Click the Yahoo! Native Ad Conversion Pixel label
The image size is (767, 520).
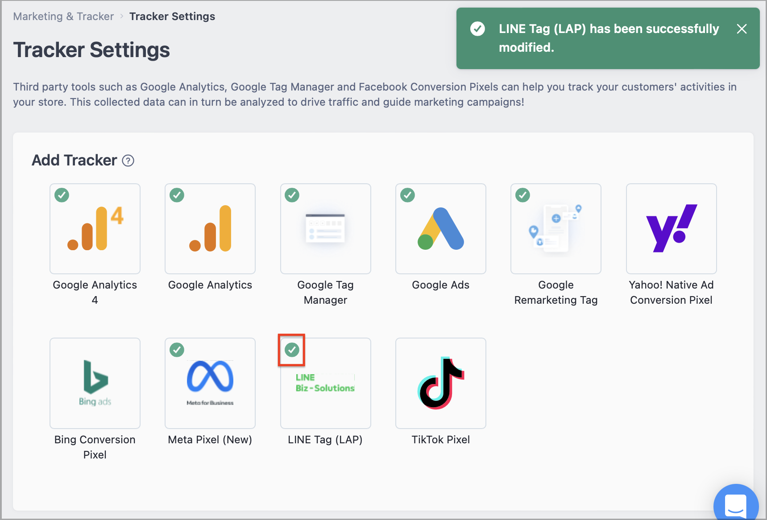672,293
